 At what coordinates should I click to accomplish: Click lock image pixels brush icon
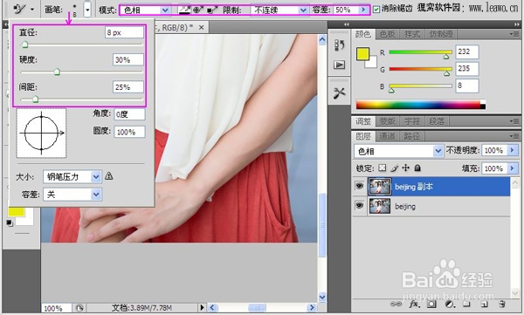pyautogui.click(x=395, y=168)
